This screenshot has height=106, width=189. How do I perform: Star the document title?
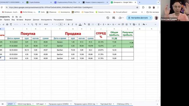click(13, 17)
